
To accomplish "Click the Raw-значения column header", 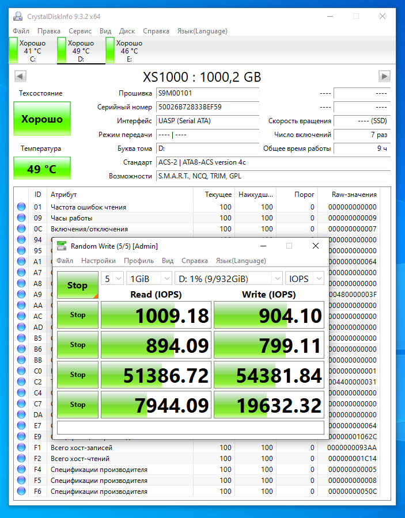I will click(349, 195).
